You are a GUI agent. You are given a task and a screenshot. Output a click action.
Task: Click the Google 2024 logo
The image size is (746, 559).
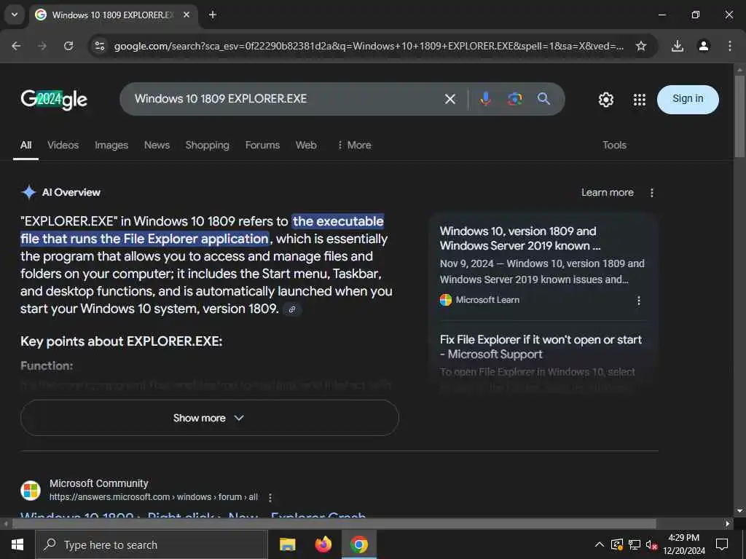[x=54, y=99]
